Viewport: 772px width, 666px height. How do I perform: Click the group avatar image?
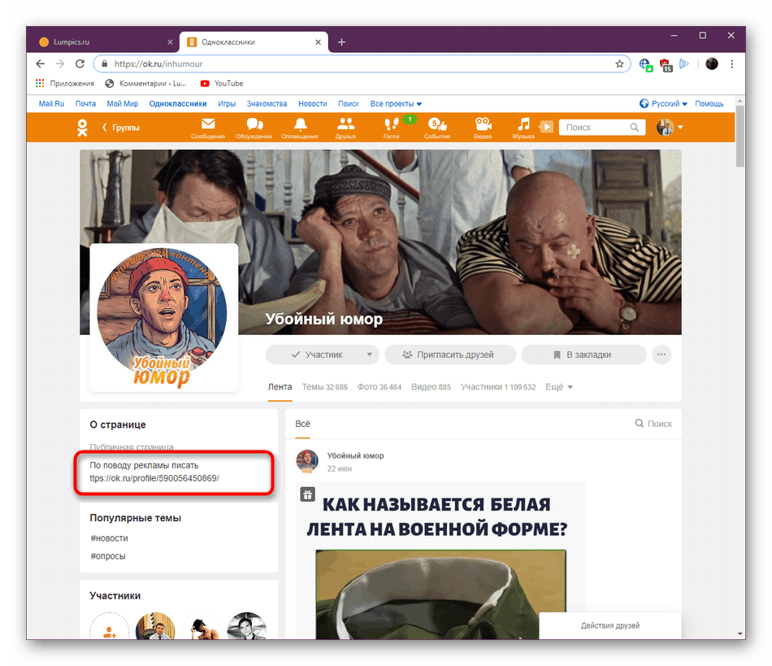[163, 318]
